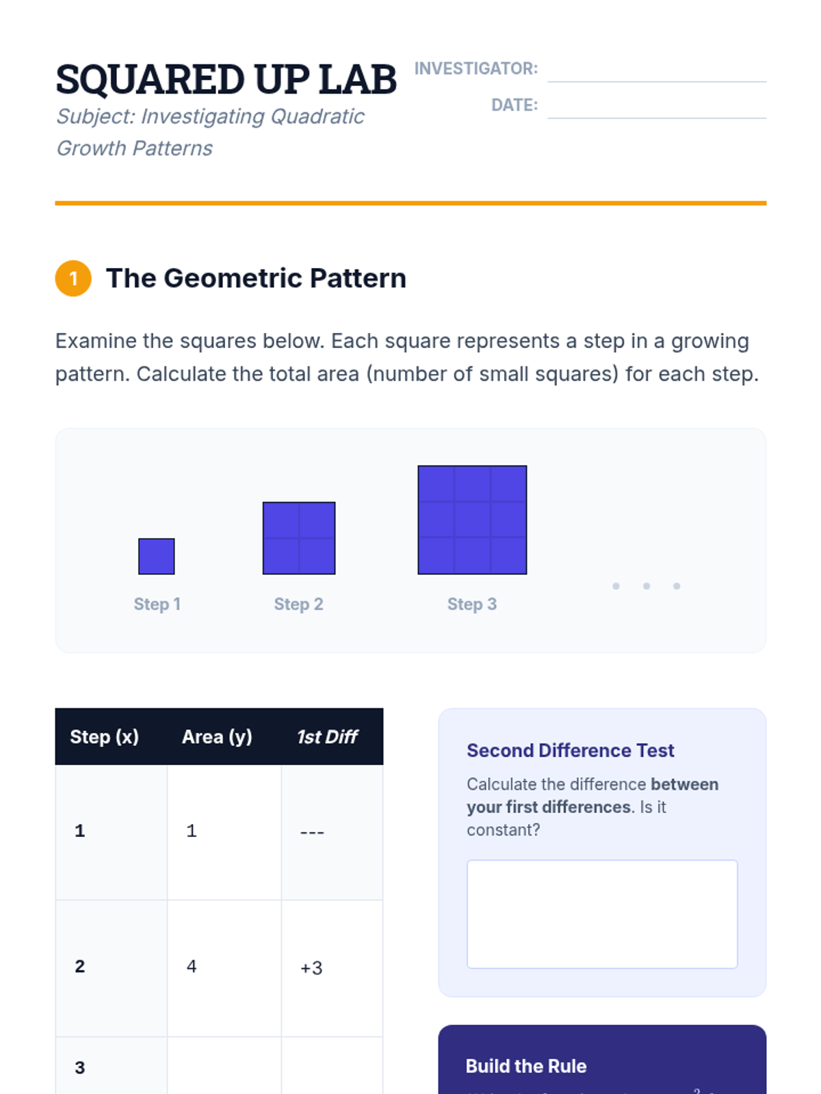Click the SQUARED UP LAB title

coord(226,79)
